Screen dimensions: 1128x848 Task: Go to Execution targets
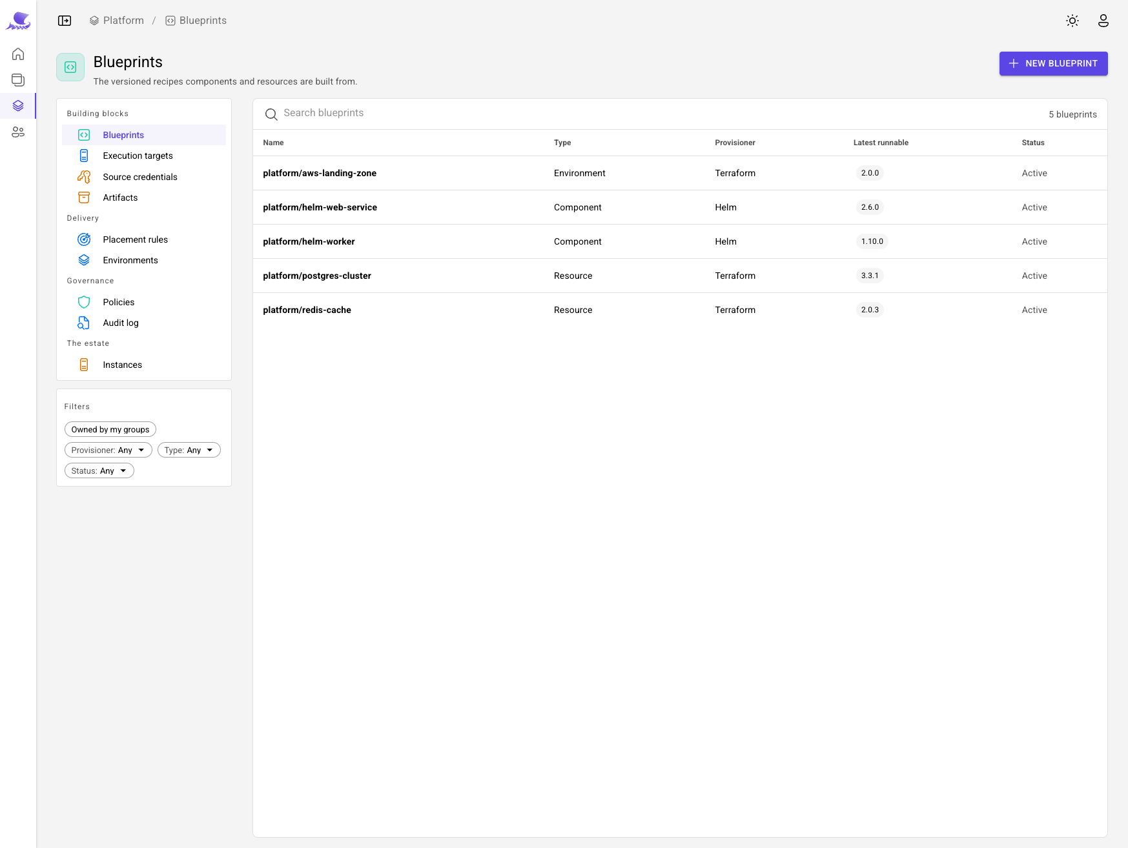click(144, 156)
